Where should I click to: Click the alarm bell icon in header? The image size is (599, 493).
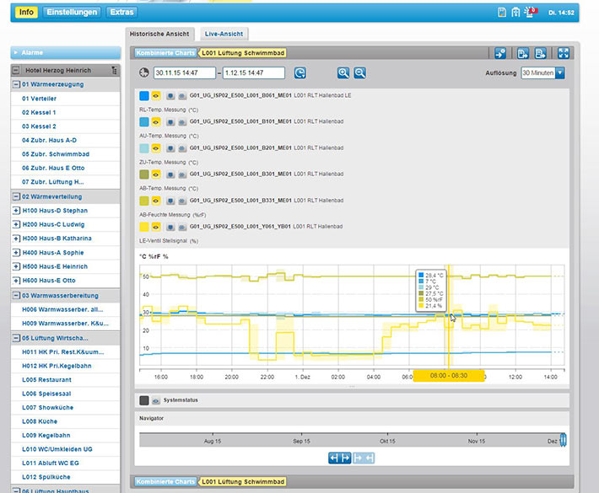point(532,12)
